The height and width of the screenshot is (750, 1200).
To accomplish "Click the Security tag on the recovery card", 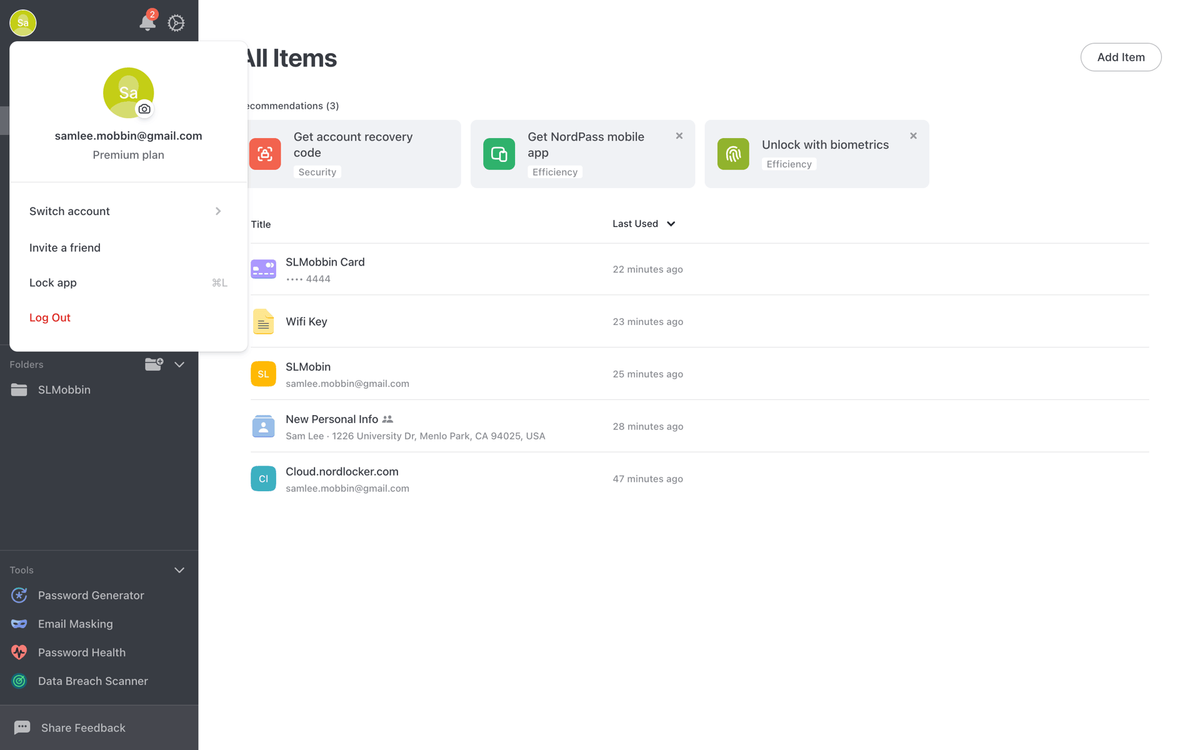I will [317, 172].
